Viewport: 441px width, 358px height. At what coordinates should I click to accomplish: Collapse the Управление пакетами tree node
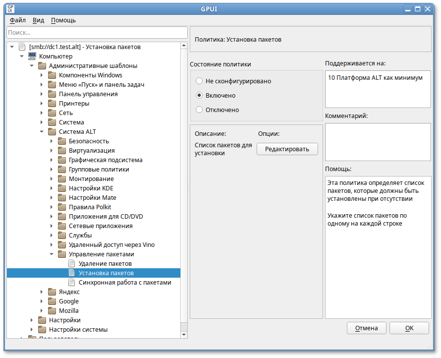(x=52, y=254)
